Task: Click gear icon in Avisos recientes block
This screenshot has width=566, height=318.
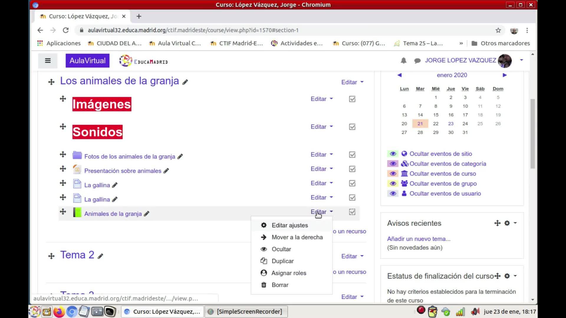Action: 507,223
